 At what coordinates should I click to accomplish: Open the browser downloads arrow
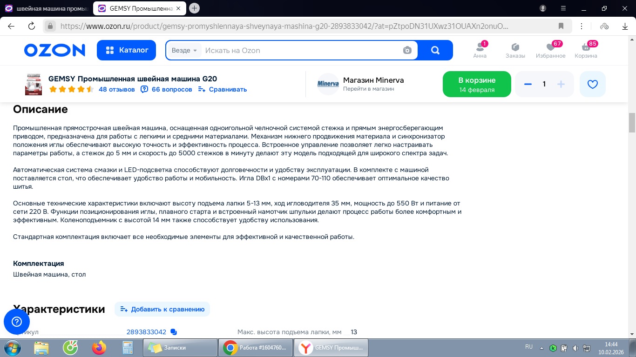tap(625, 26)
